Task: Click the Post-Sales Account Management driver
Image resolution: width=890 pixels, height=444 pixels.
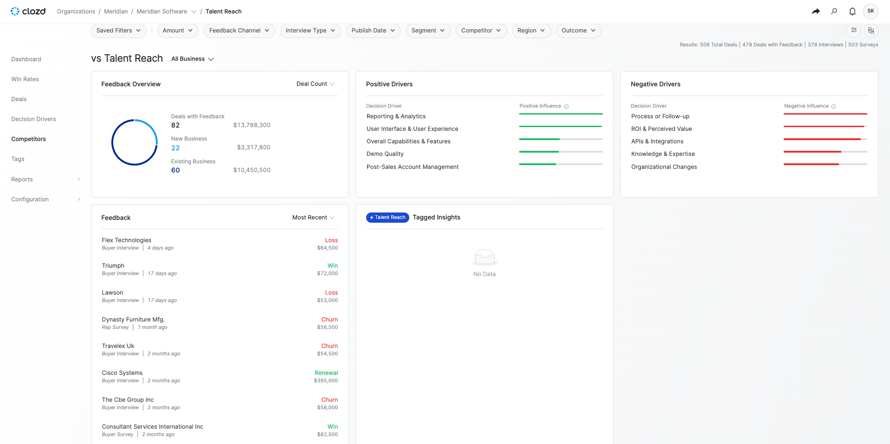Action: point(413,167)
